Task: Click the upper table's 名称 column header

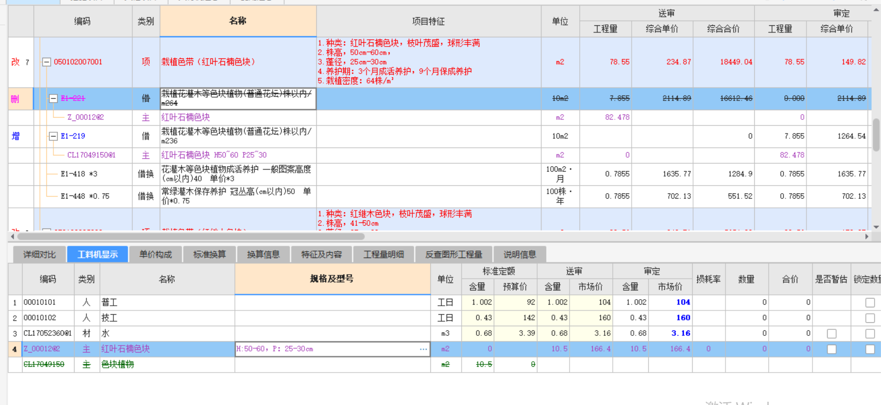Action: coord(238,21)
